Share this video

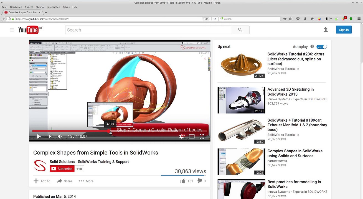tap(64, 181)
